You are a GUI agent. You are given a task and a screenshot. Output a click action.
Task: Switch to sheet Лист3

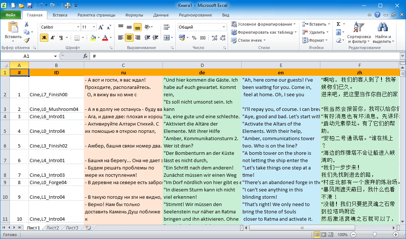[72, 228]
